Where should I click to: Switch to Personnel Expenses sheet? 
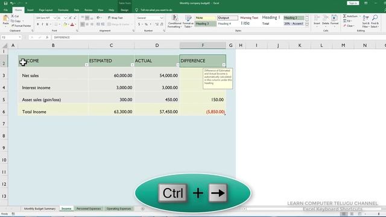click(x=89, y=209)
